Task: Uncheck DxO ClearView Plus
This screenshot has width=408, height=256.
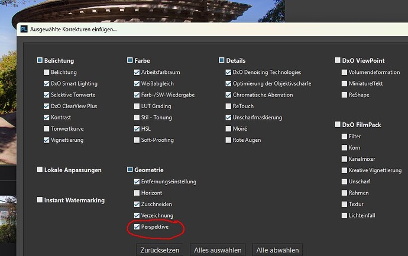Action: 46,106
